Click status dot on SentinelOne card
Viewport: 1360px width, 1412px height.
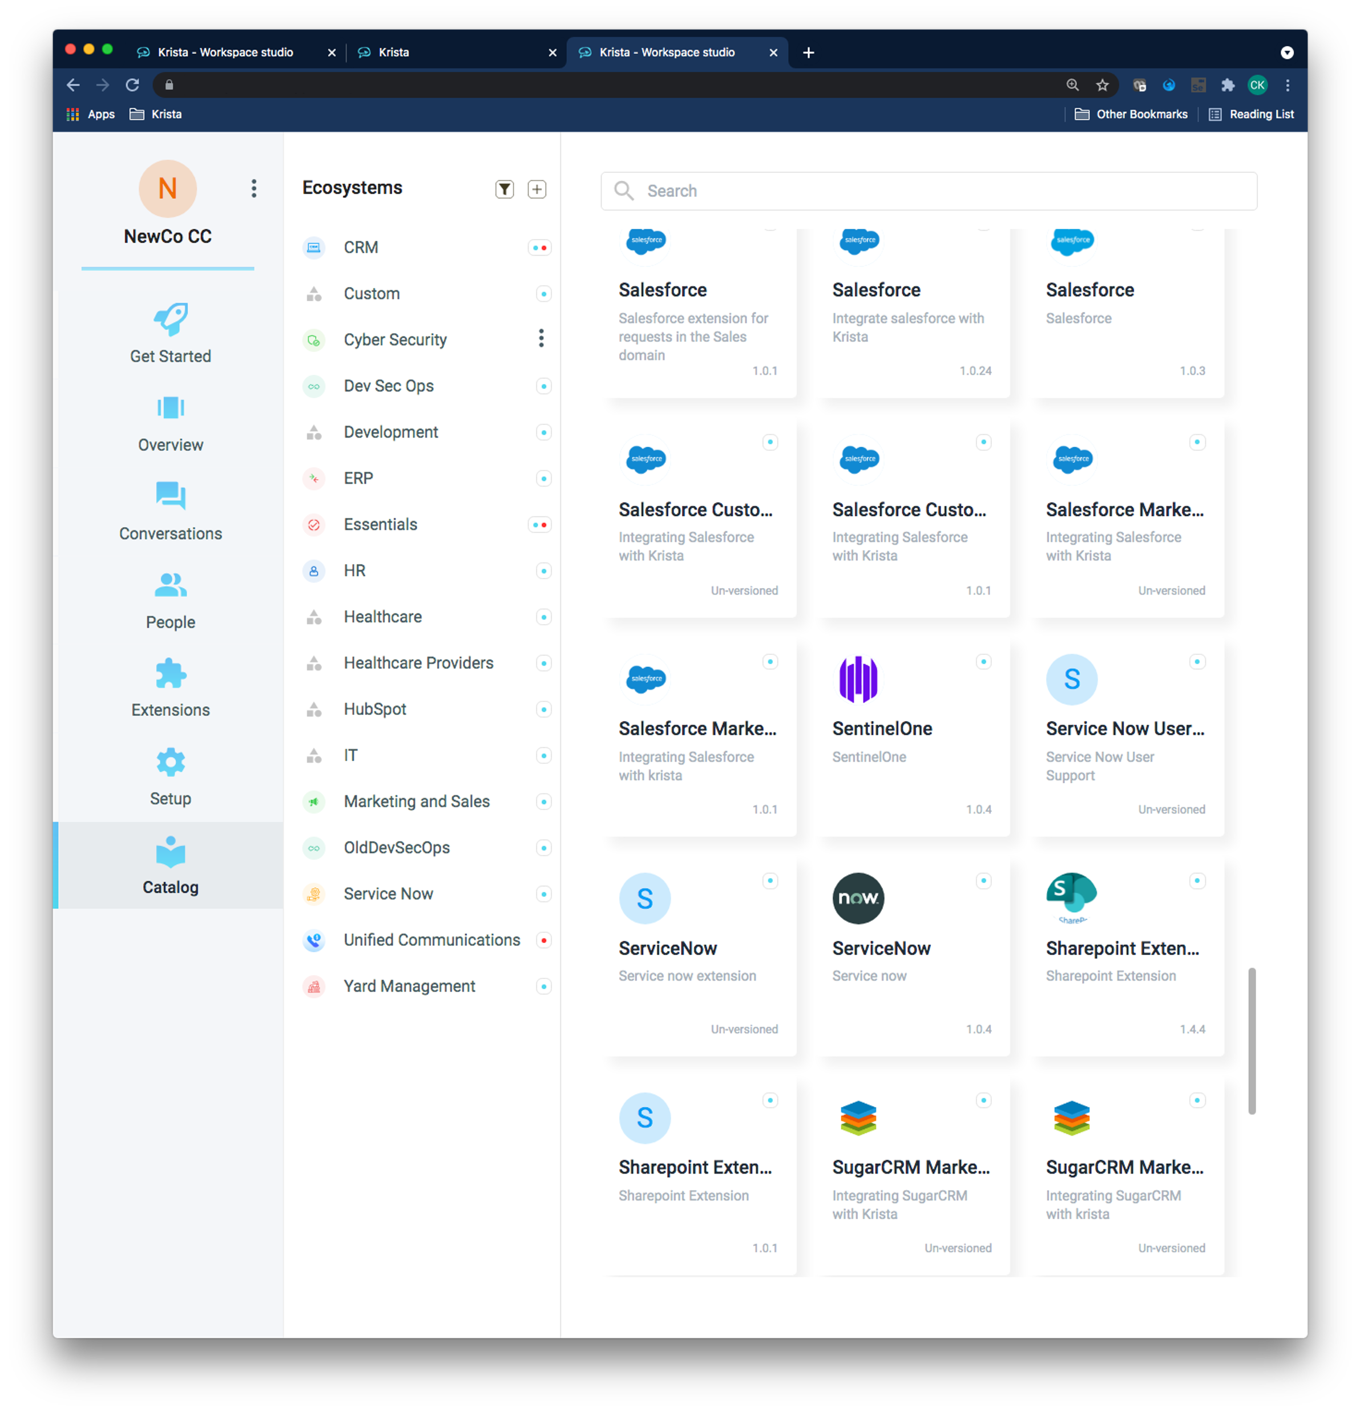pyautogui.click(x=984, y=661)
